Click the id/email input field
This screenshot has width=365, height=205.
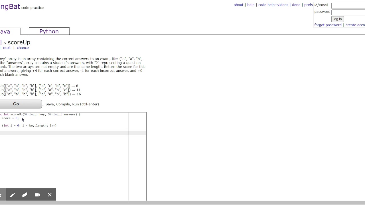coord(348,5)
